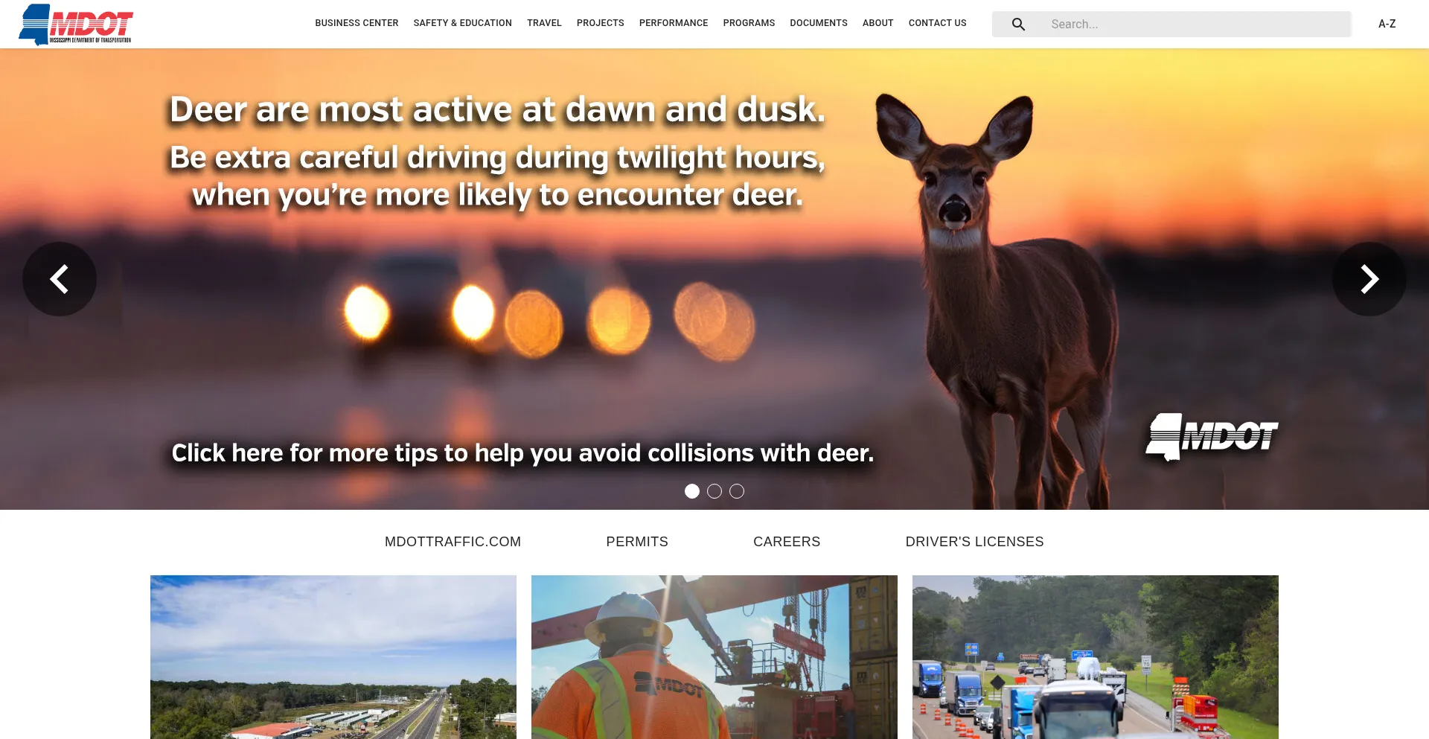Select the second carousel dot indicator
The height and width of the screenshot is (739, 1429).
tap(714, 491)
